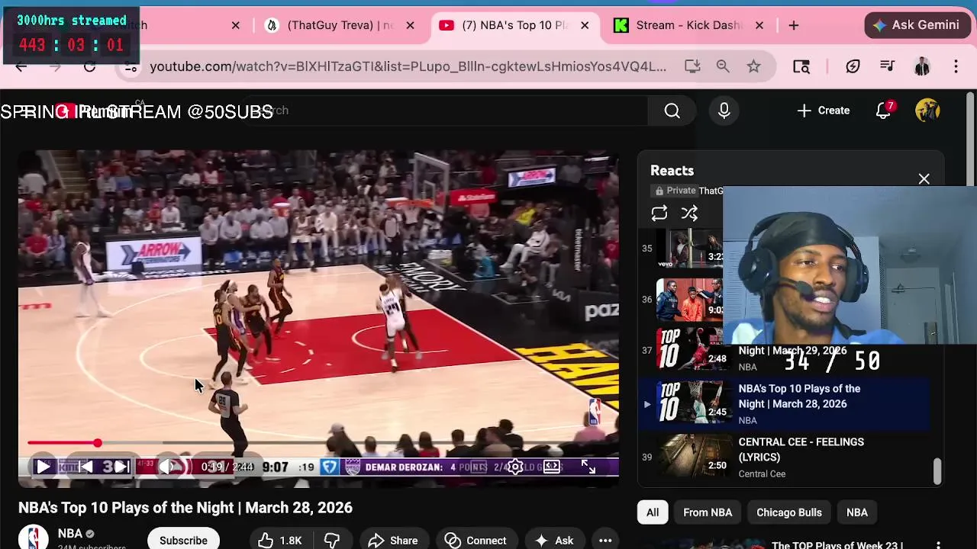The width and height of the screenshot is (977, 549).
Task: Toggle theater mode in player
Action: [551, 467]
